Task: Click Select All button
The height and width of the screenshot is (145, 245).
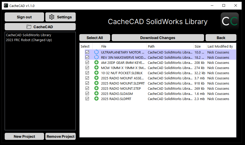Action: pyautogui.click(x=95, y=38)
